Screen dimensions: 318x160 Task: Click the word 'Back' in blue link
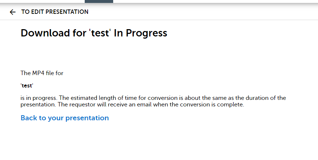click(28, 118)
